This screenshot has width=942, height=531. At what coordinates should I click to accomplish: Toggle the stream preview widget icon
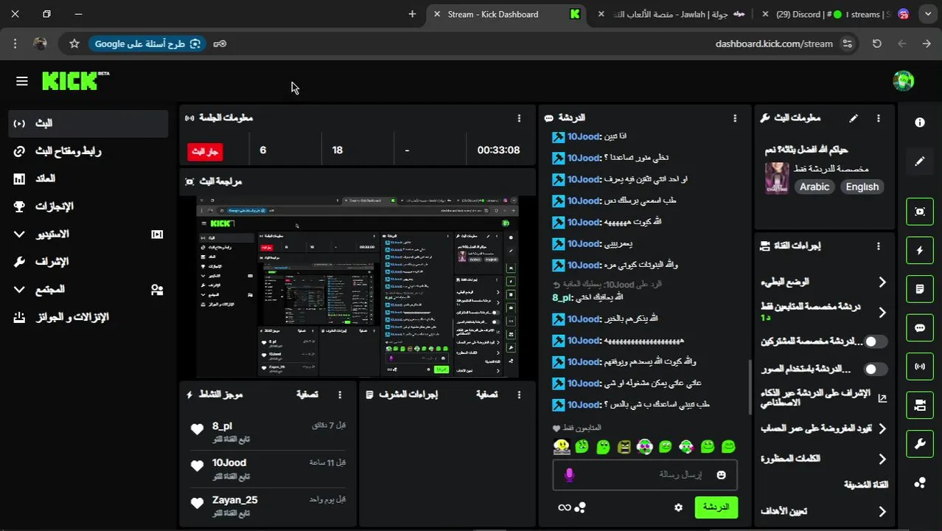point(920,212)
